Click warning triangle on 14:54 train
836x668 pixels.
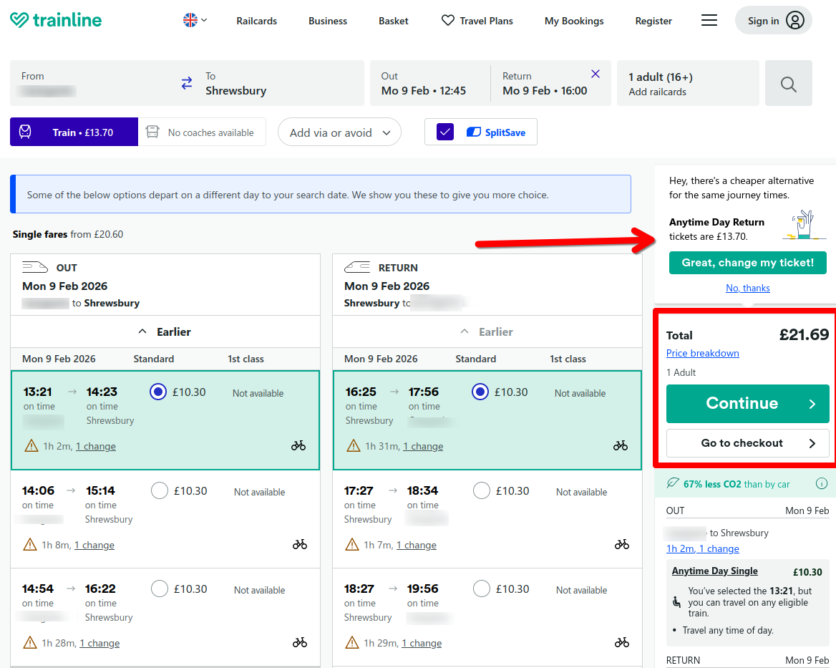(30, 642)
